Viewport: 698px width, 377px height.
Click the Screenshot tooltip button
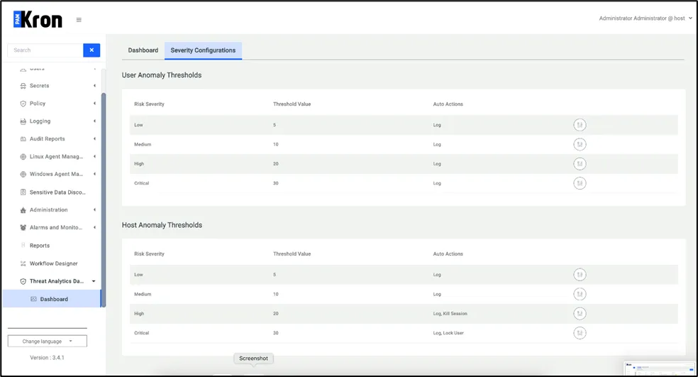(253, 359)
